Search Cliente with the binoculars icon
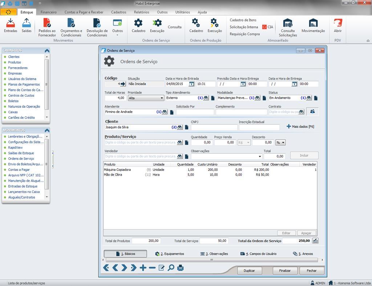The width and height of the screenshot is (372, 286). coord(180,127)
